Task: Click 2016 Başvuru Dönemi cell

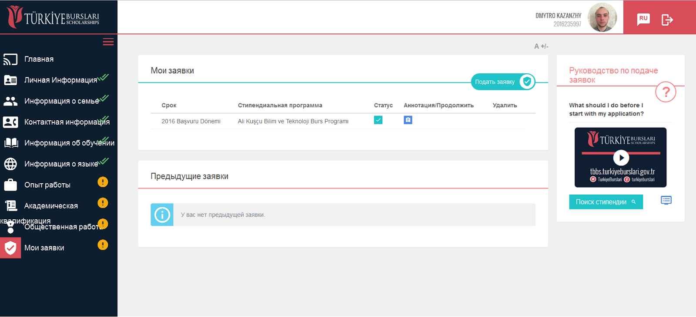Action: click(x=191, y=121)
